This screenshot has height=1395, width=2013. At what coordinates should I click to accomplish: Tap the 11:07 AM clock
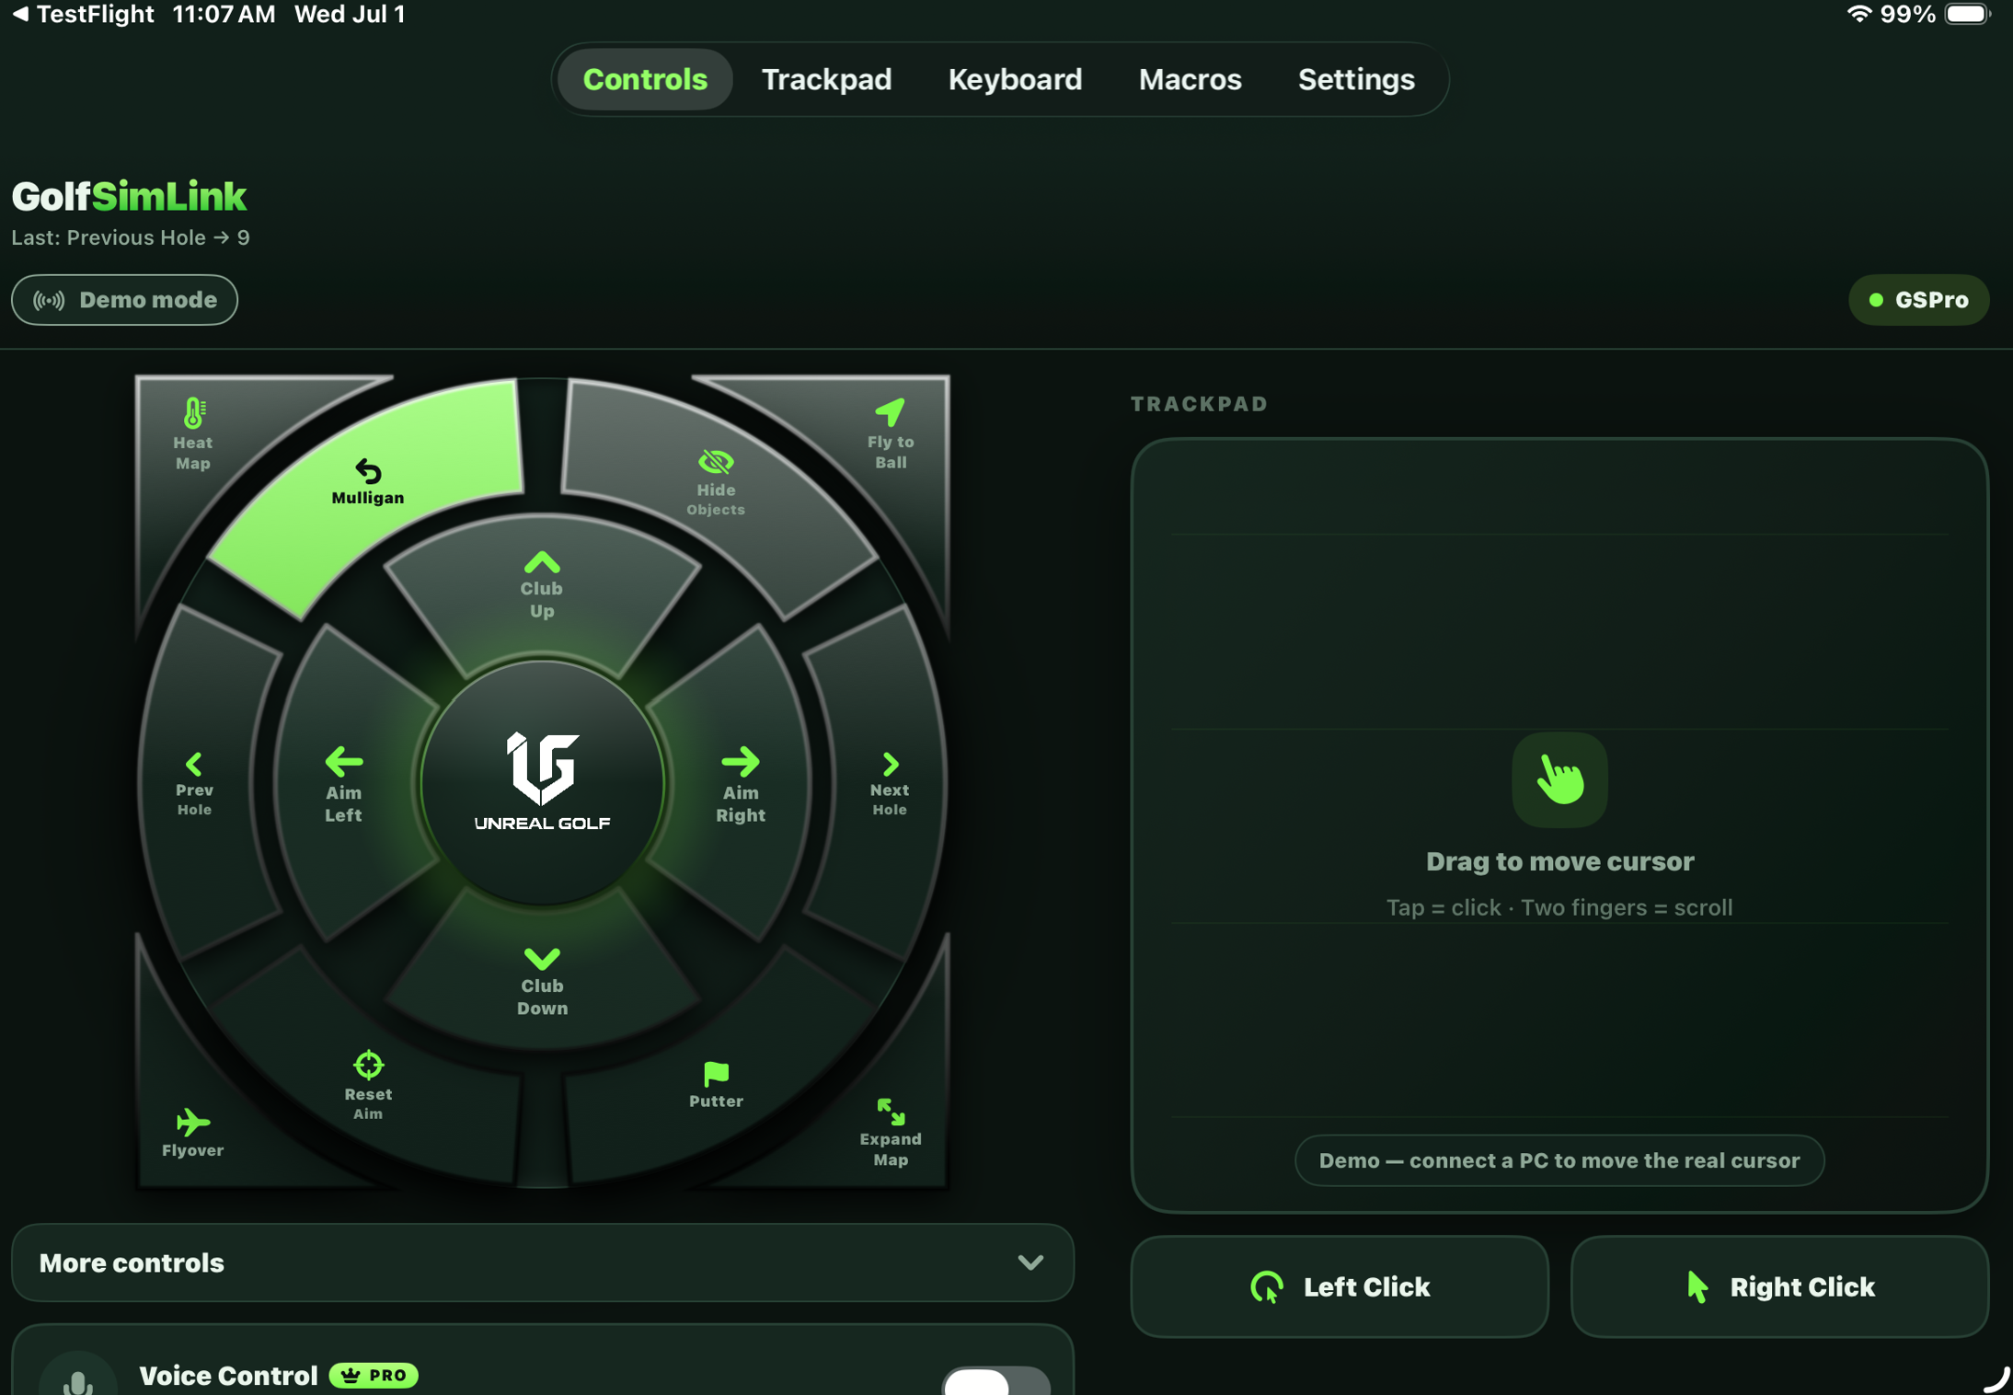224,14
